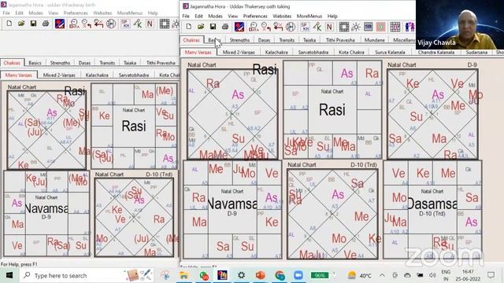The image size is (504, 283).
Task: Open the notification center icon
Action: [x=491, y=275]
